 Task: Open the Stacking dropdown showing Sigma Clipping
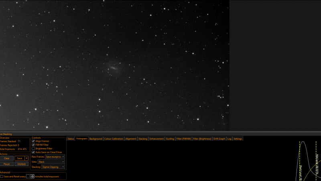[x=53, y=167]
